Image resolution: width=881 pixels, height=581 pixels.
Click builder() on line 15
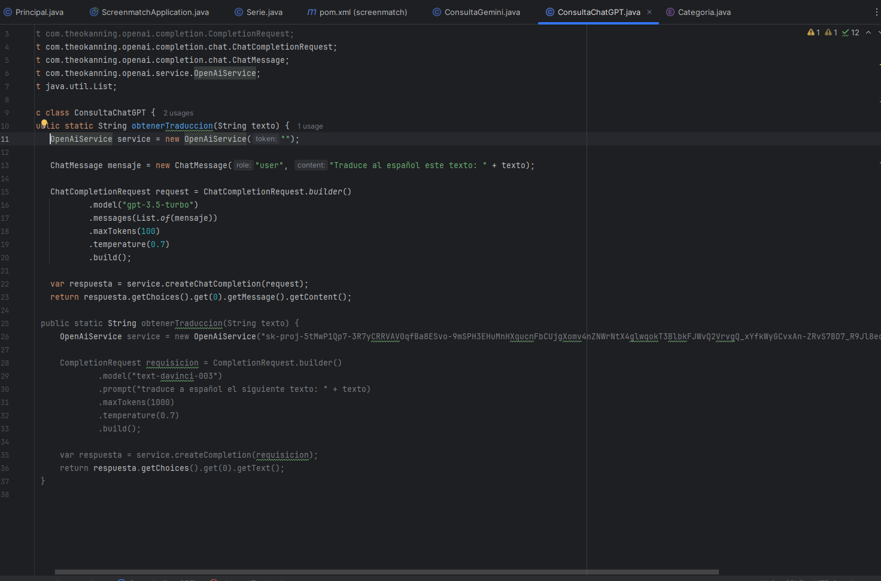pos(330,191)
